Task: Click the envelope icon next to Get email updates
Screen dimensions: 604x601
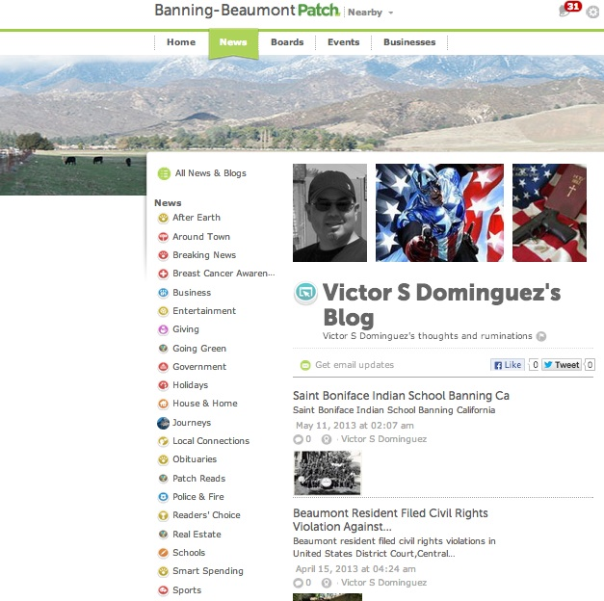Action: (305, 365)
